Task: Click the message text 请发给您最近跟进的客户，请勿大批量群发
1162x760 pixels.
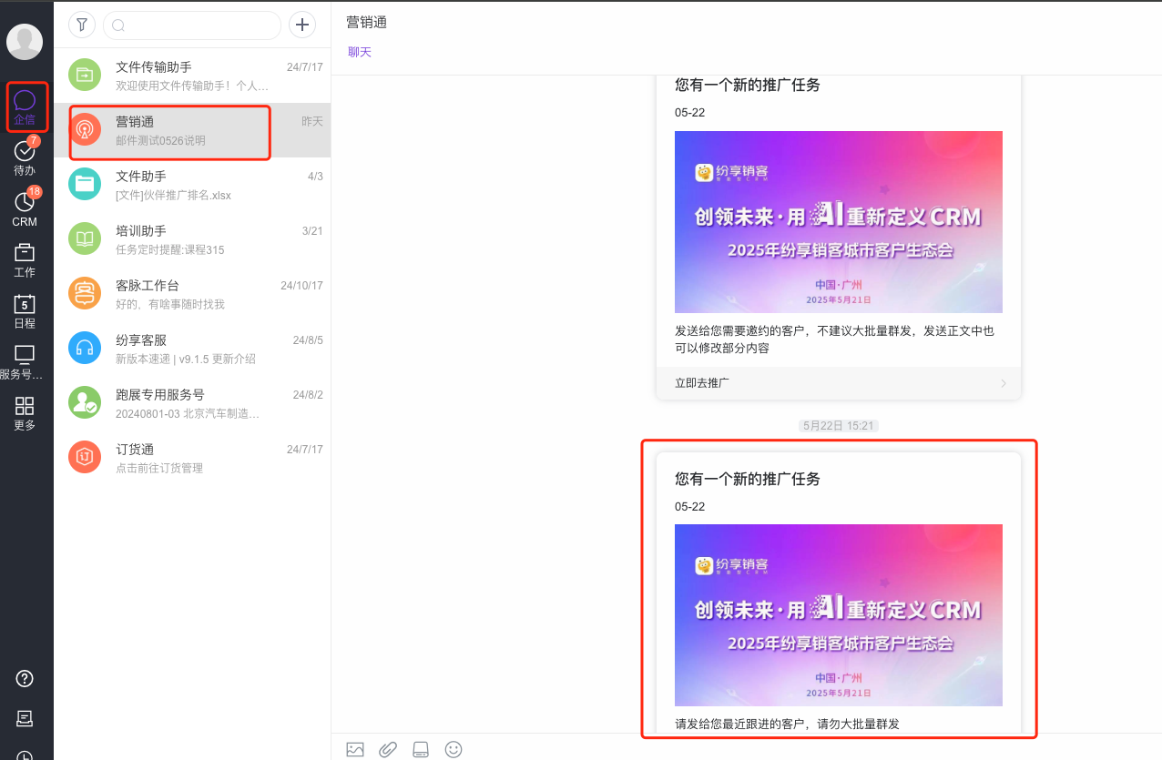Action: pyautogui.click(x=787, y=724)
